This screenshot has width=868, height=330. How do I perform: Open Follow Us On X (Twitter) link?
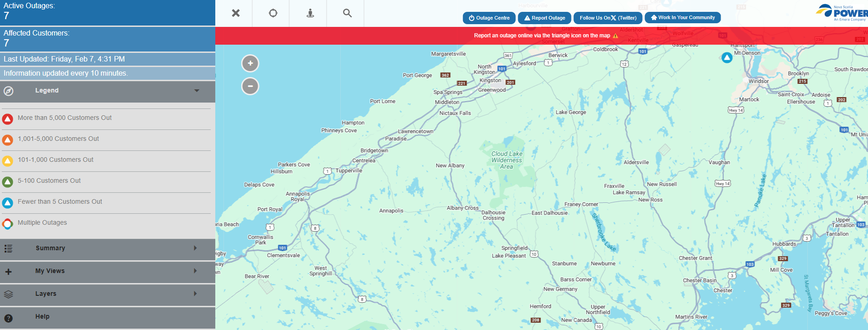tap(608, 18)
